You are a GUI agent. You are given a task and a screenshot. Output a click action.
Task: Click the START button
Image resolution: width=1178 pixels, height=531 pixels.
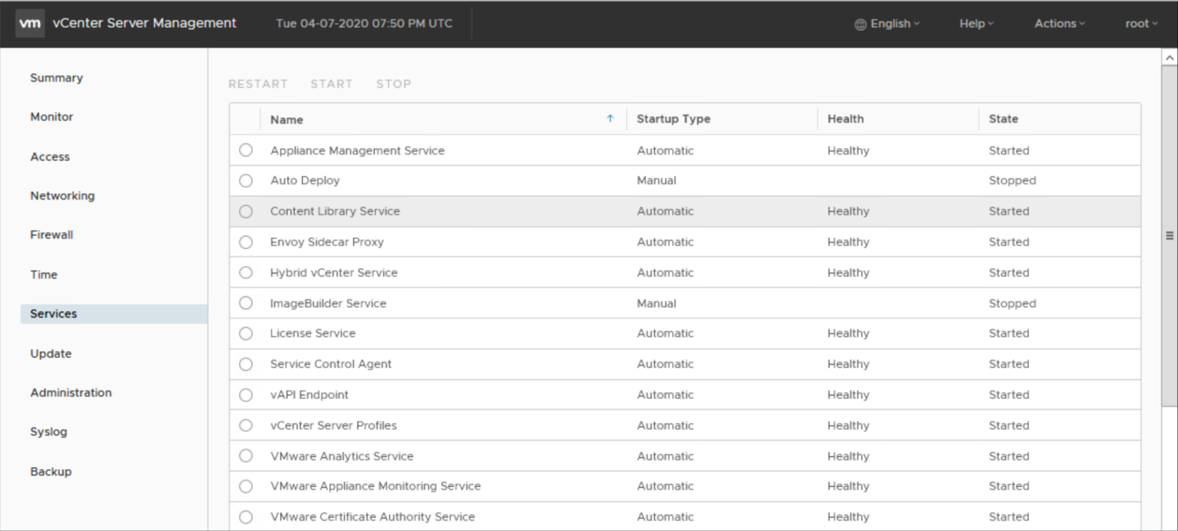[x=331, y=84]
